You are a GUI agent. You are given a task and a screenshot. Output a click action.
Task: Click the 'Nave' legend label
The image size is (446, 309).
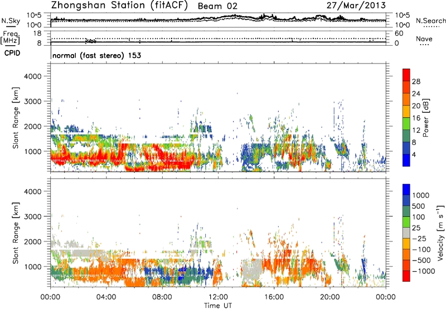pyautogui.click(x=424, y=38)
